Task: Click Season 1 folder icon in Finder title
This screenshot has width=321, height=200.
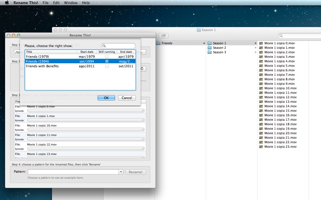Action: coord(199,30)
